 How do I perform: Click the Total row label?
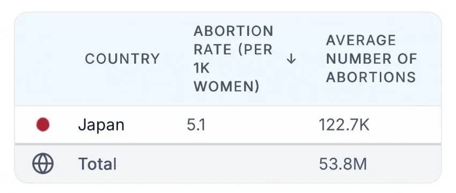[x=98, y=164]
